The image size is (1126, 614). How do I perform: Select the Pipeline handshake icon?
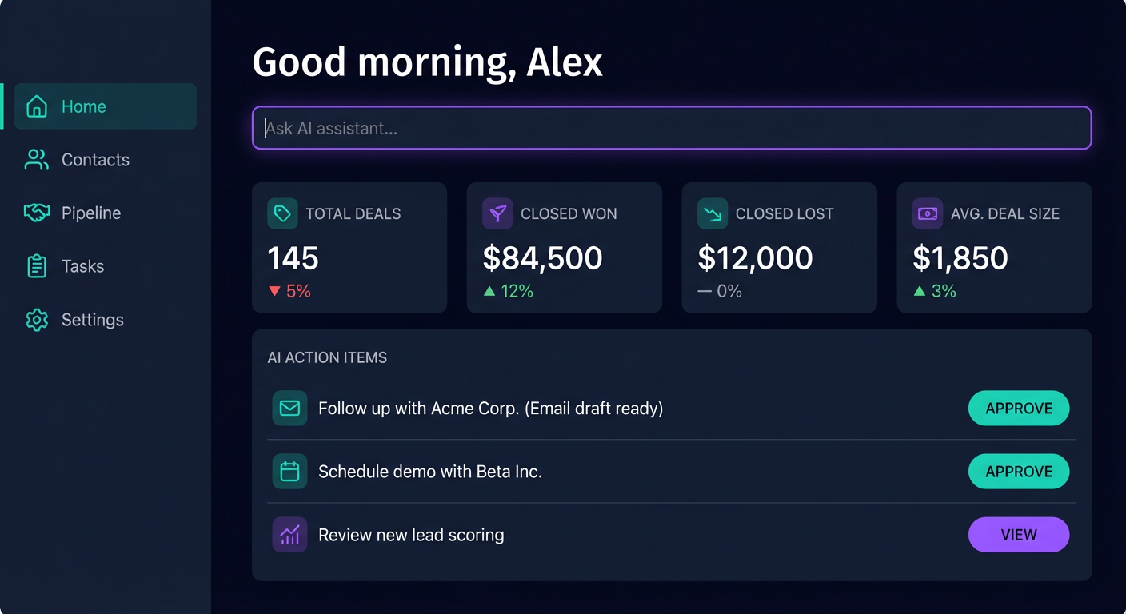[36, 213]
